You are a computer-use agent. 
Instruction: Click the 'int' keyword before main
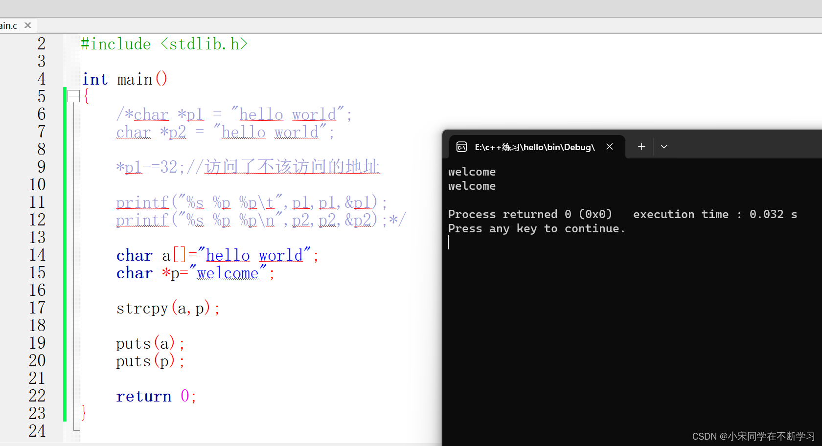pos(95,79)
